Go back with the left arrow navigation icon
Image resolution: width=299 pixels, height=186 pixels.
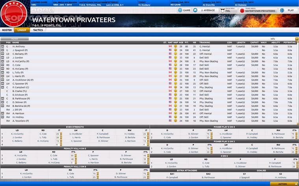click(x=34, y=10)
